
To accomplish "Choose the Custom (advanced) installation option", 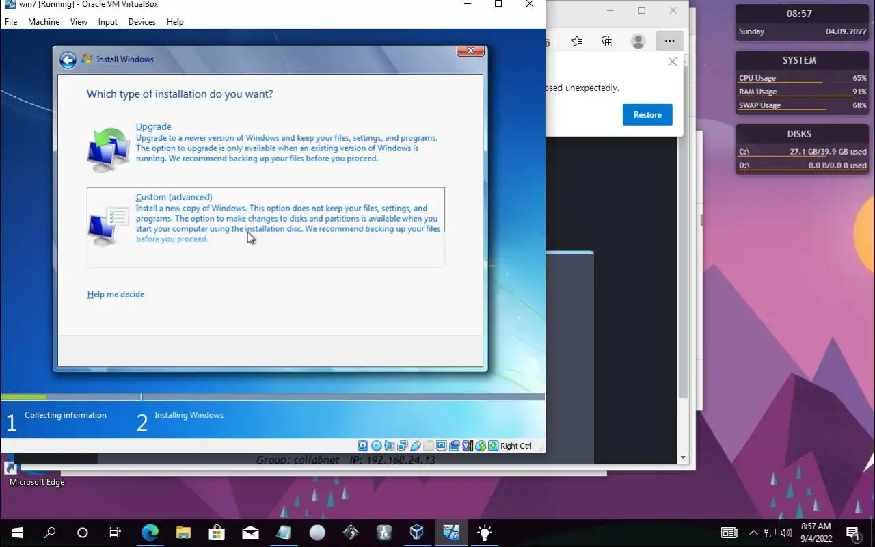I will pyautogui.click(x=266, y=226).
